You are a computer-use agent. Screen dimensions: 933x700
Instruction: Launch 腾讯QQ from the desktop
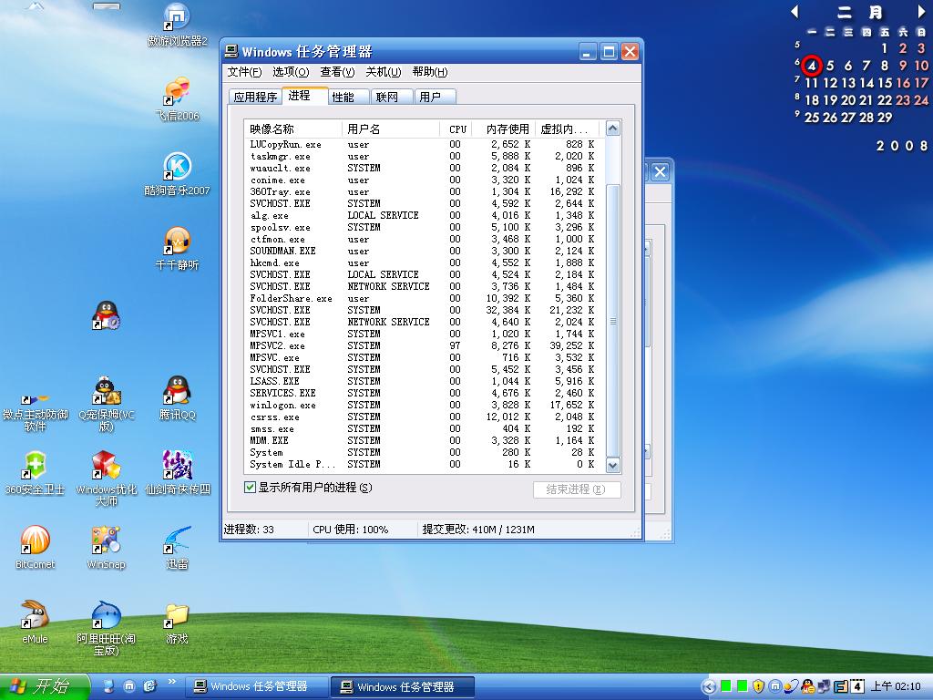[x=178, y=398]
